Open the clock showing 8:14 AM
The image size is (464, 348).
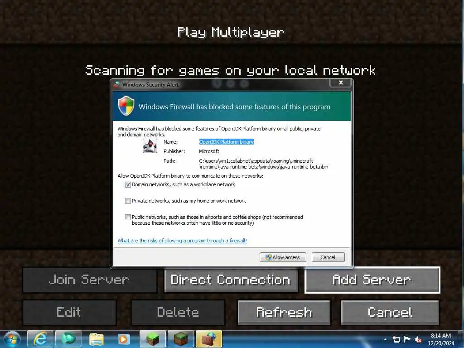click(x=440, y=339)
